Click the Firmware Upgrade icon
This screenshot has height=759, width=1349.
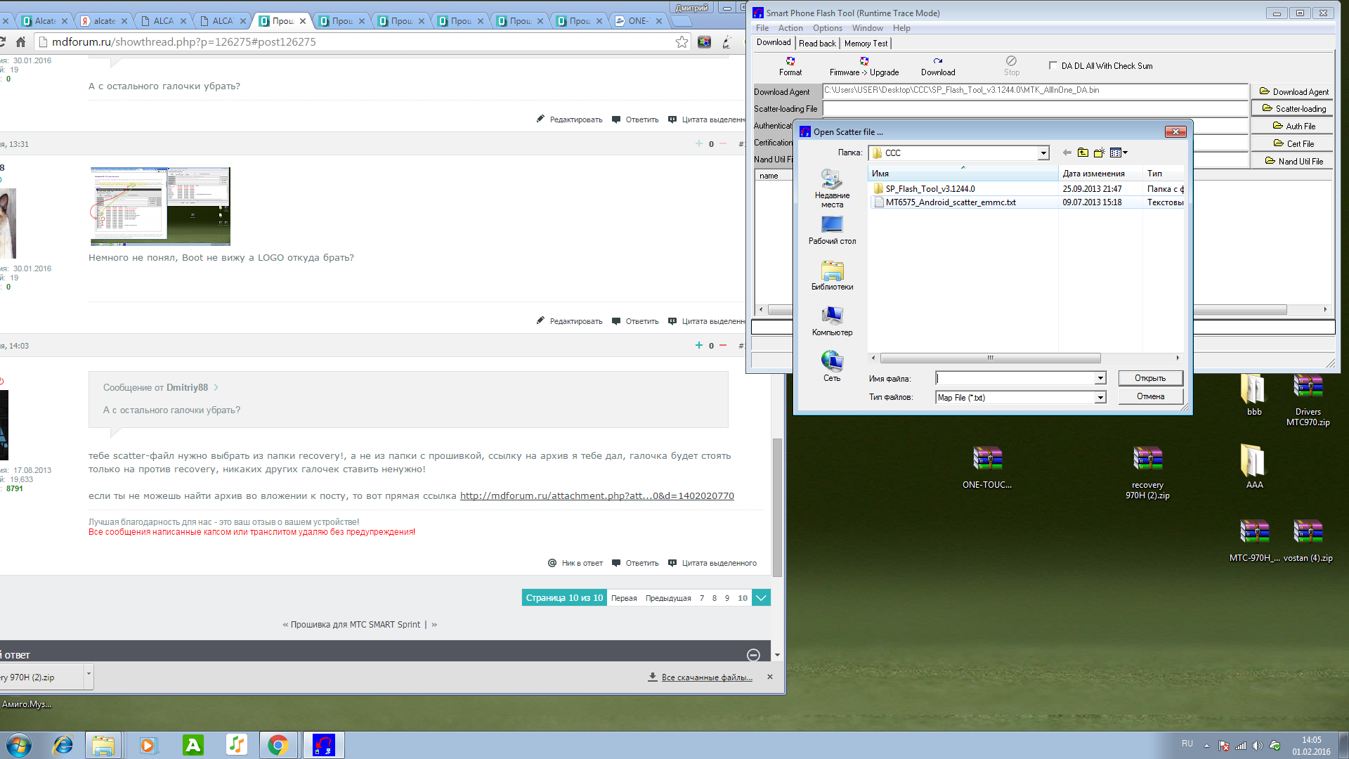864,62
